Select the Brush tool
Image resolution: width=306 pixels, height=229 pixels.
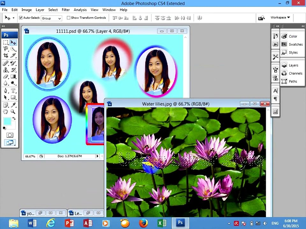point(13,63)
